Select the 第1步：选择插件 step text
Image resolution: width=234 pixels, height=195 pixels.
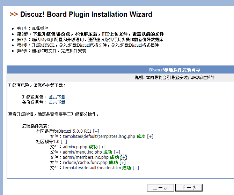click(32, 29)
